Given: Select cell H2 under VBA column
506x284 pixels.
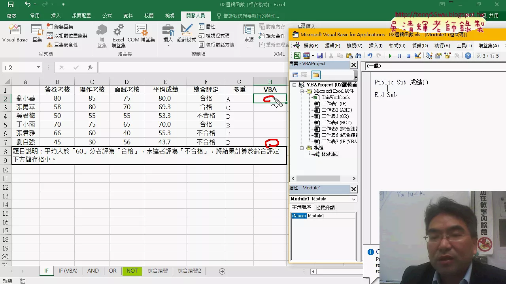Looking at the screenshot, I should (x=270, y=99).
